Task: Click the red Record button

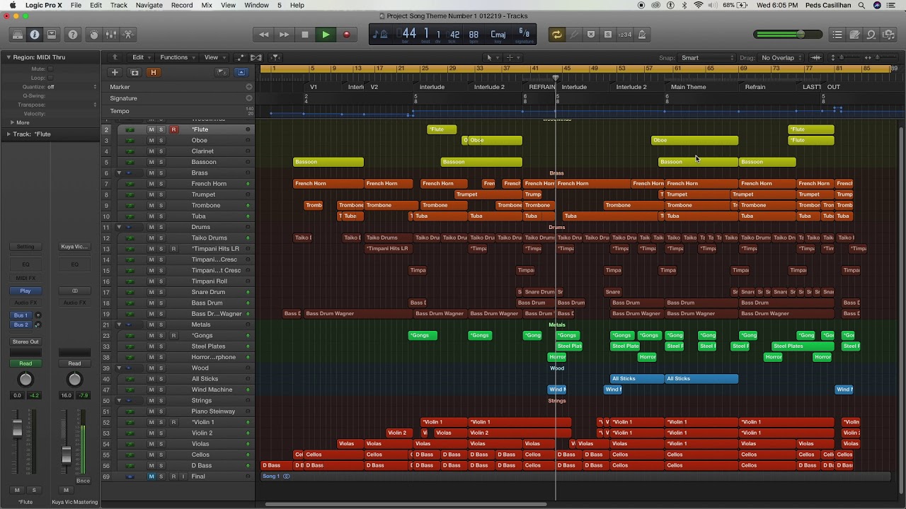Action: pyautogui.click(x=346, y=35)
